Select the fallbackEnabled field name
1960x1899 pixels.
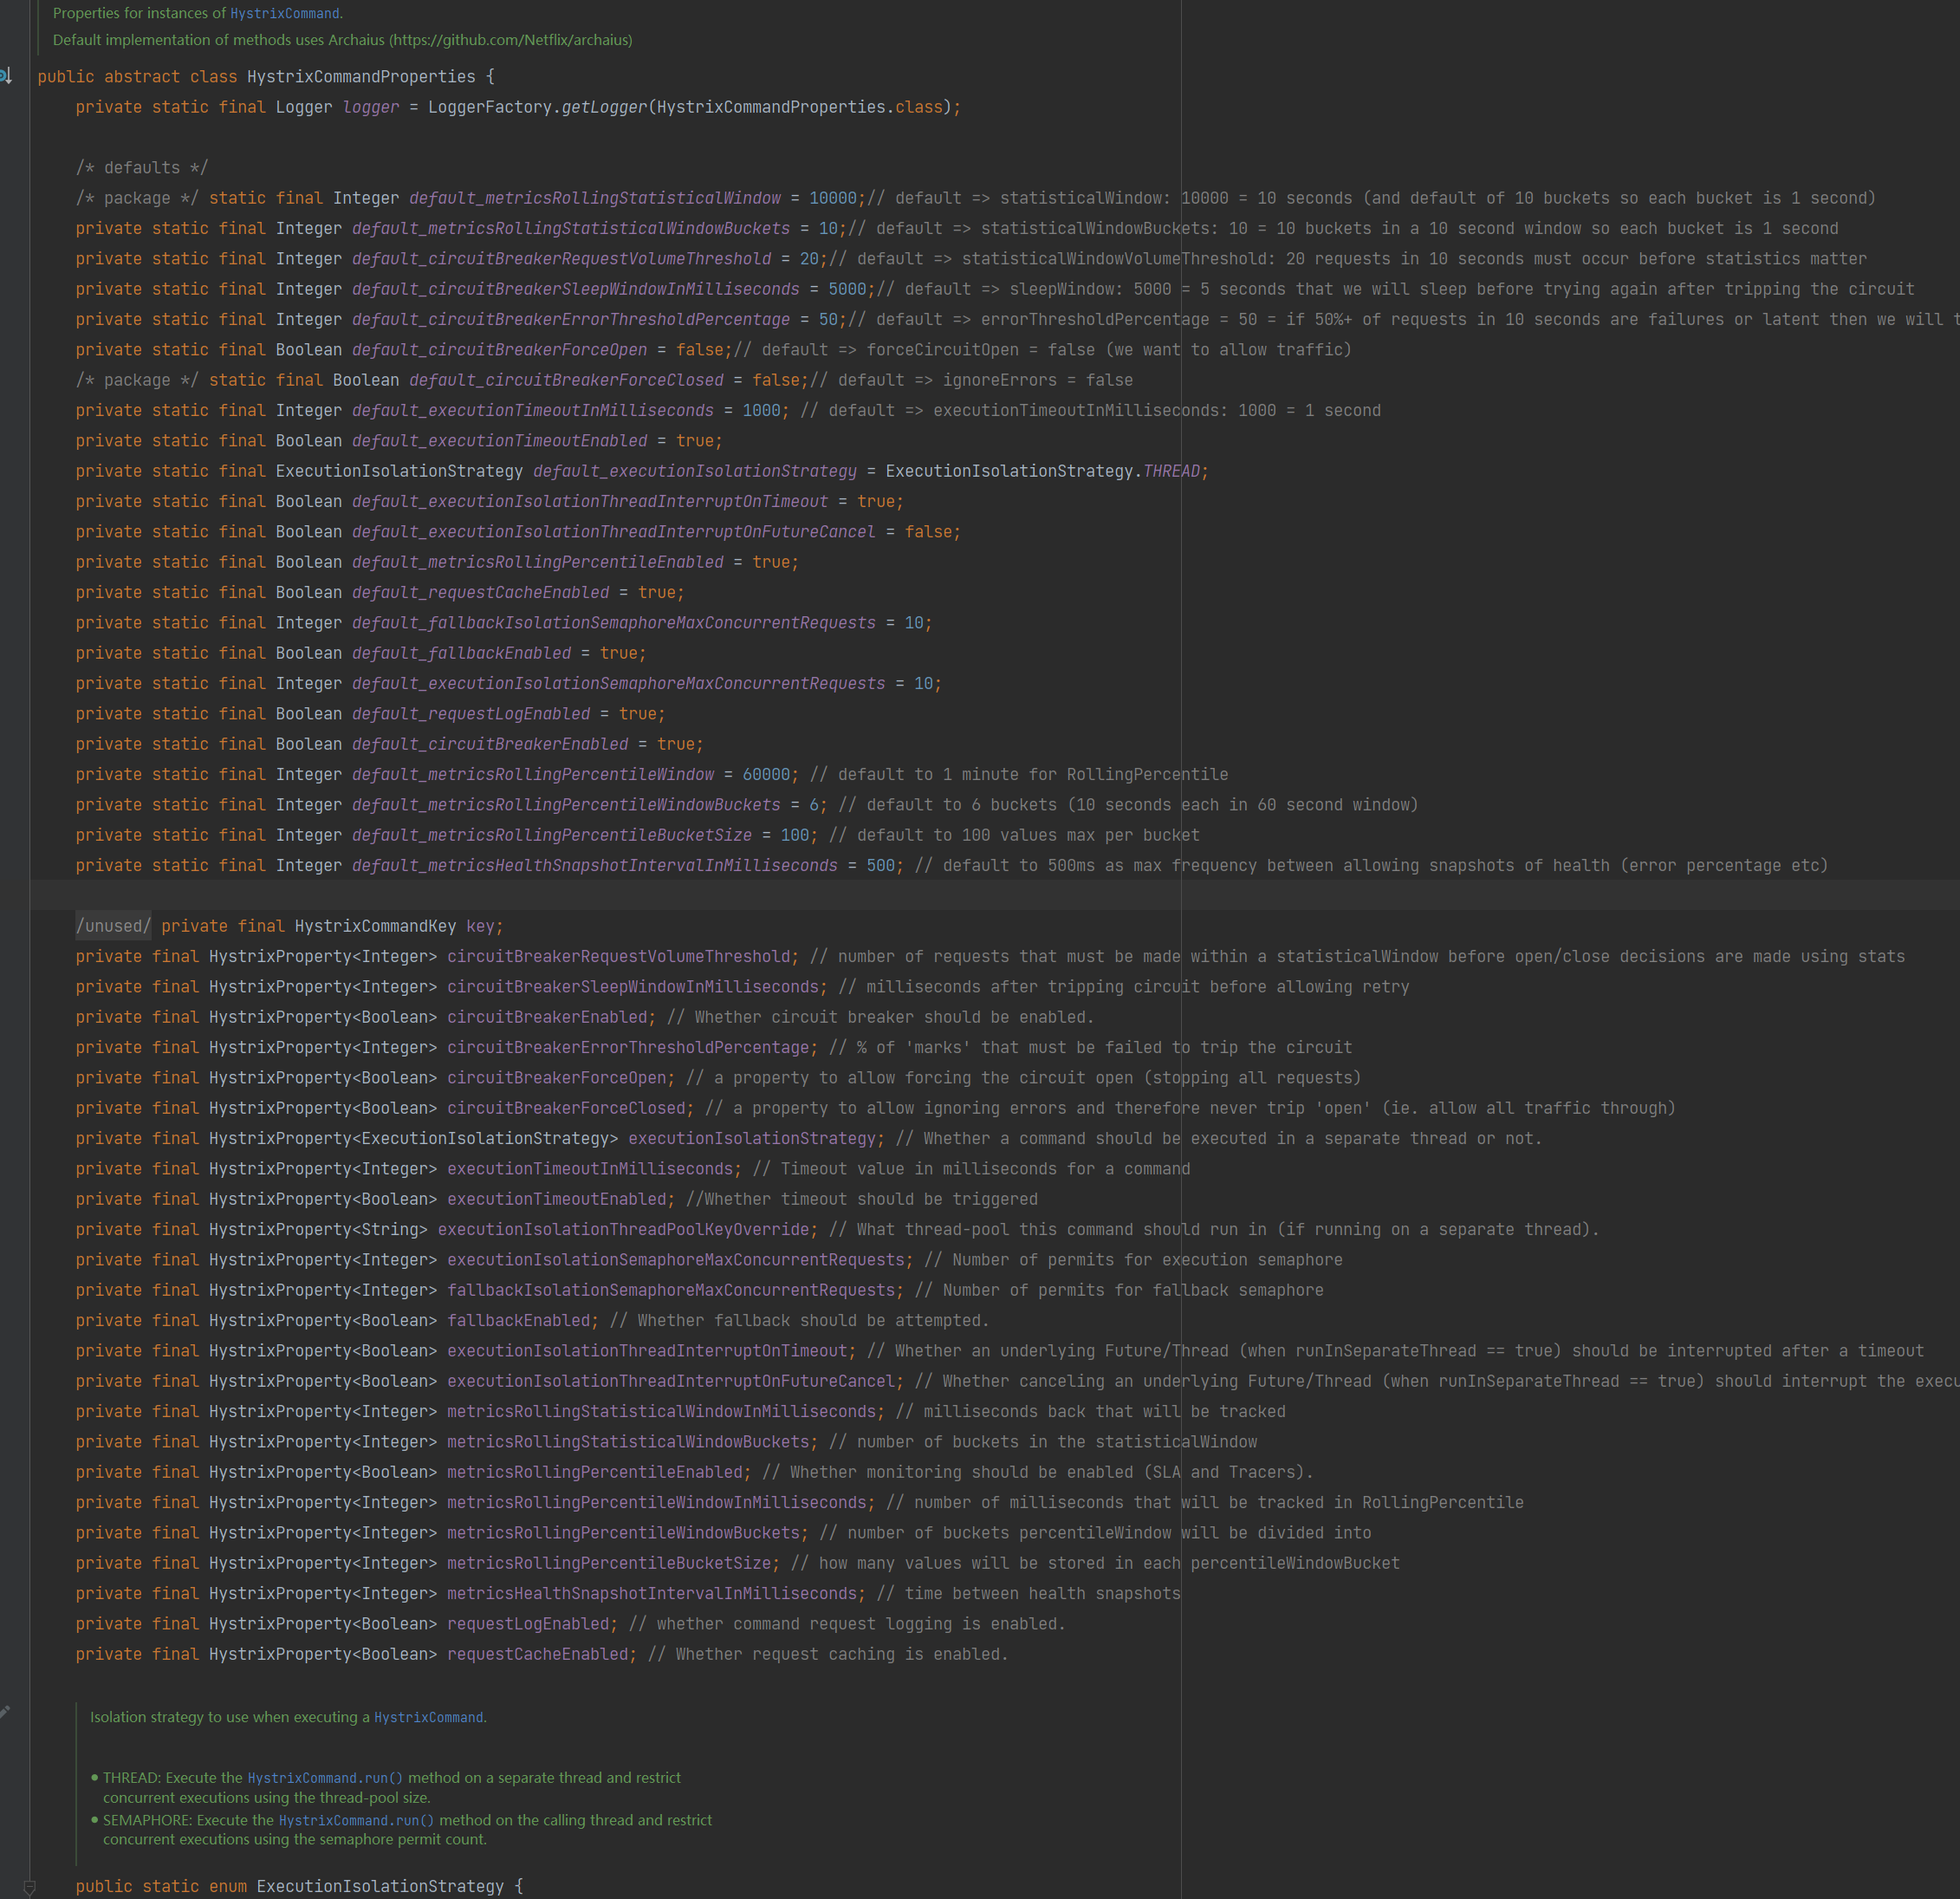coord(520,1320)
